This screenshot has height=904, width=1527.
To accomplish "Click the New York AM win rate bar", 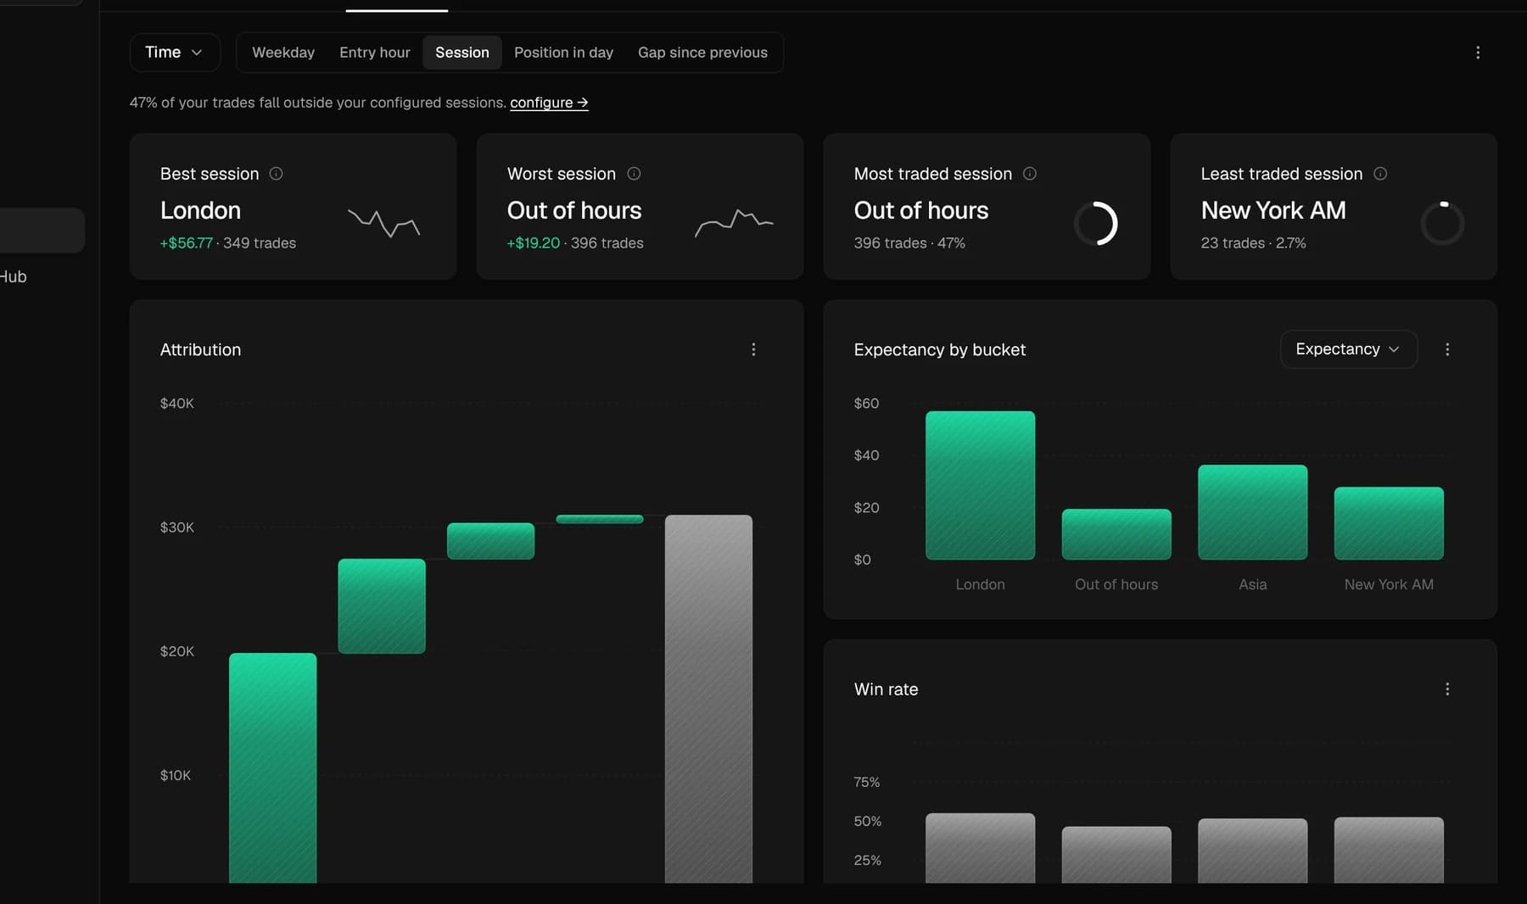I will [x=1389, y=850].
